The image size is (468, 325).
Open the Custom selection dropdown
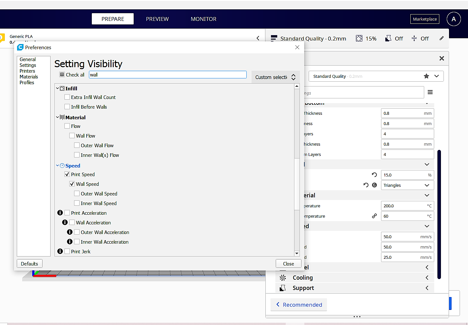click(x=275, y=77)
